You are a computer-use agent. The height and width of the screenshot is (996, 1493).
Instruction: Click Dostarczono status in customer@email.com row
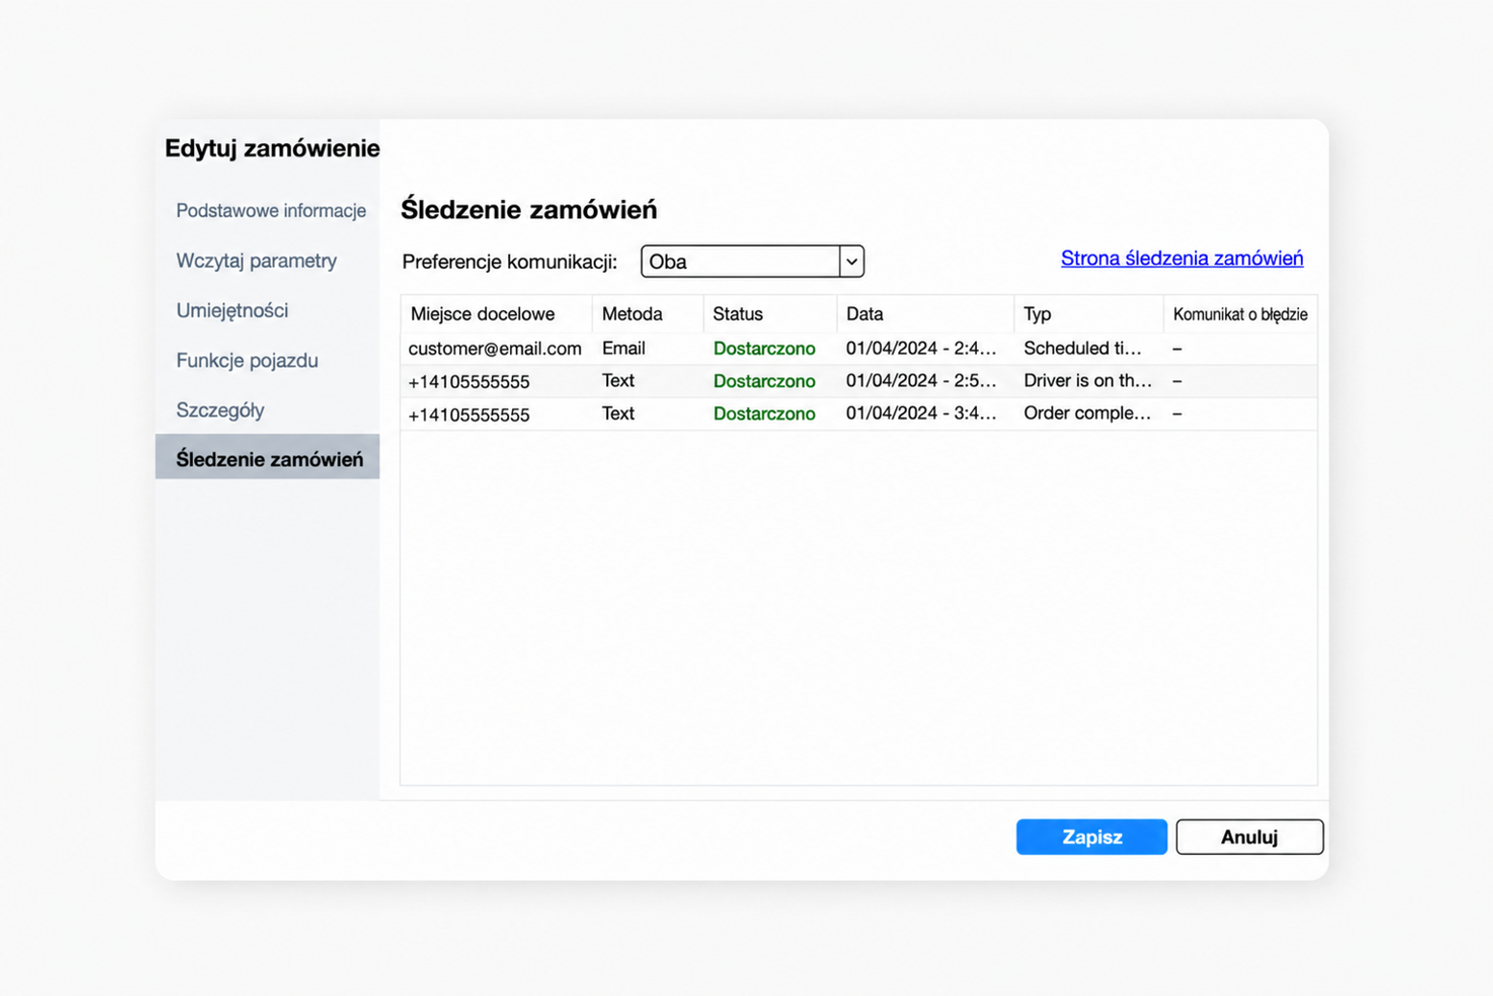click(764, 349)
